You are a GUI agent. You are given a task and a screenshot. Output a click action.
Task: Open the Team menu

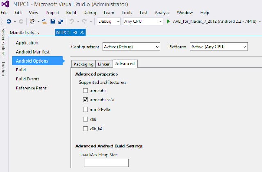tap(108, 13)
